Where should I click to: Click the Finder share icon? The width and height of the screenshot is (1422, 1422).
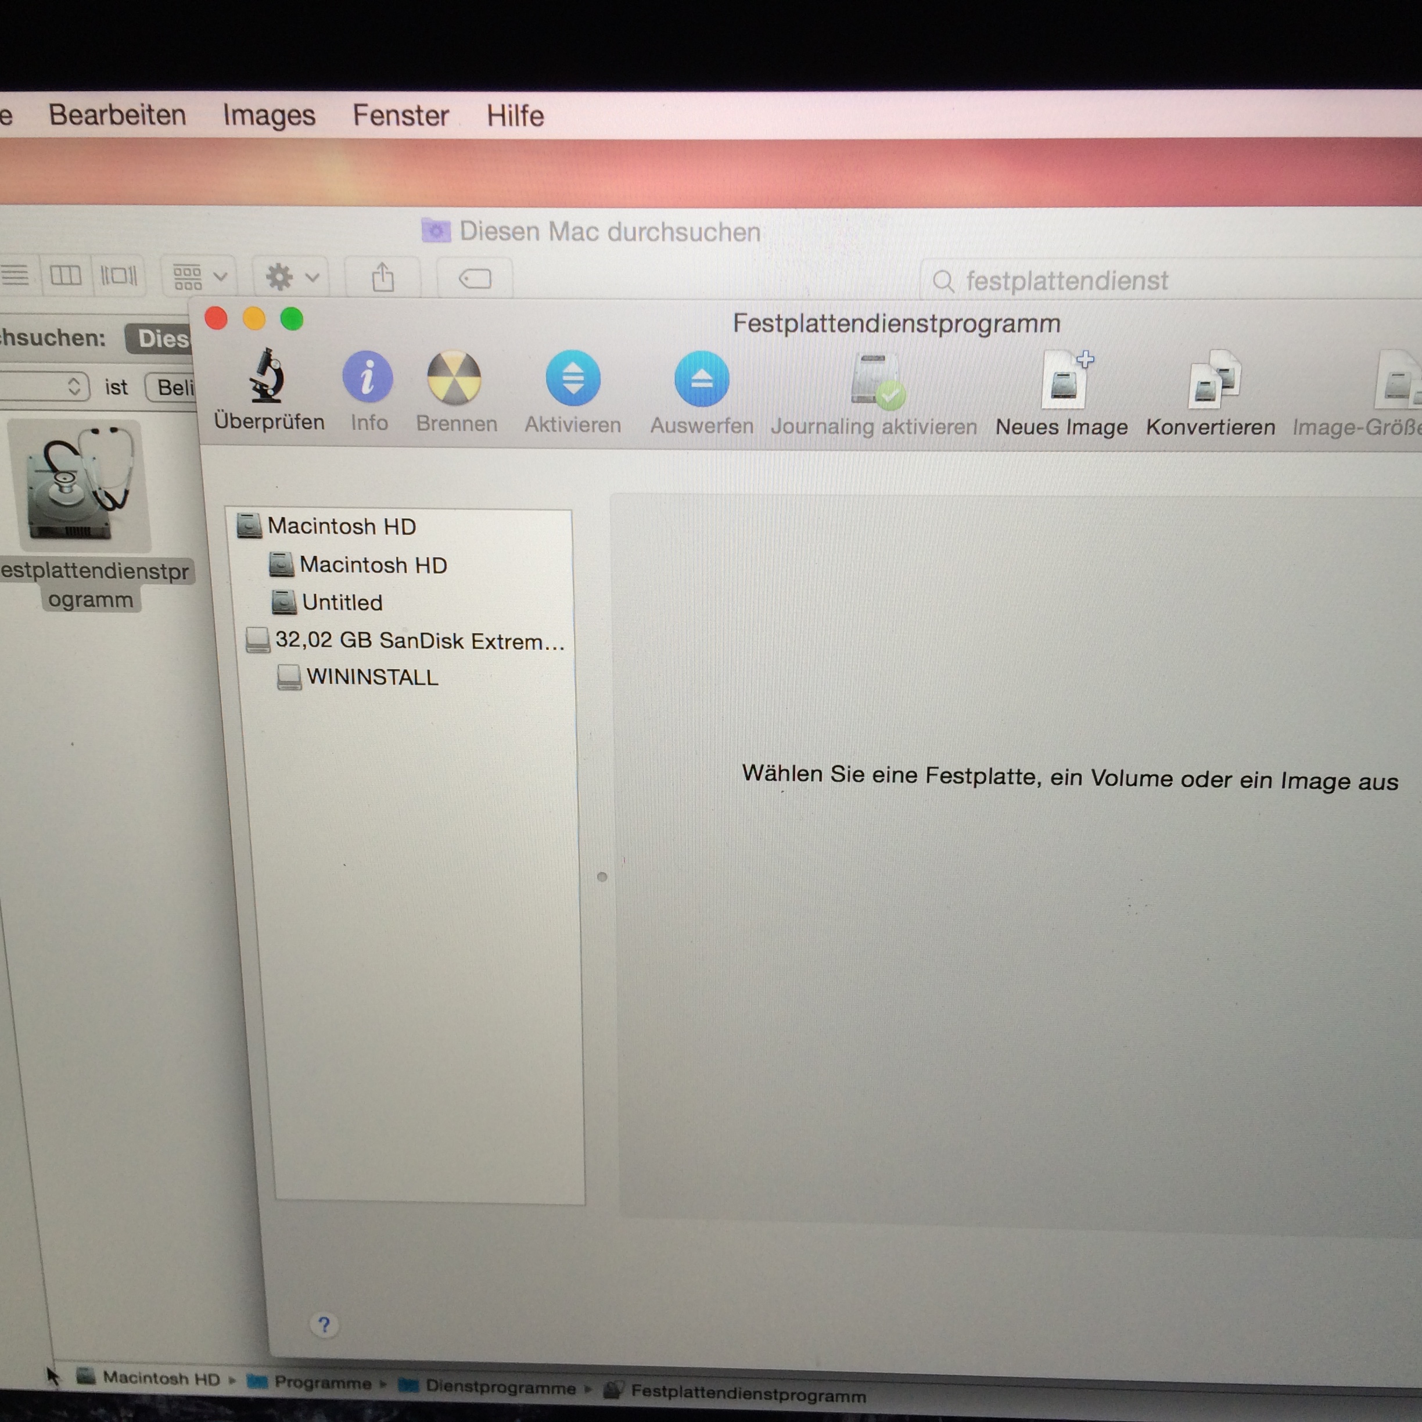click(x=383, y=278)
